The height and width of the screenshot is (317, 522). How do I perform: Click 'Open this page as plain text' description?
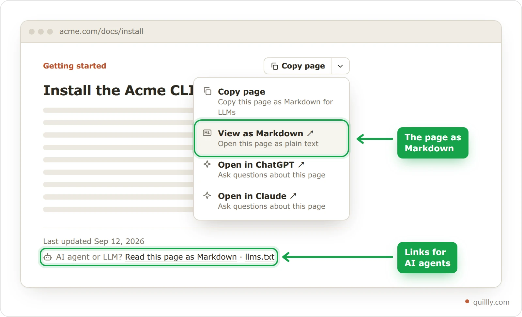coord(268,144)
